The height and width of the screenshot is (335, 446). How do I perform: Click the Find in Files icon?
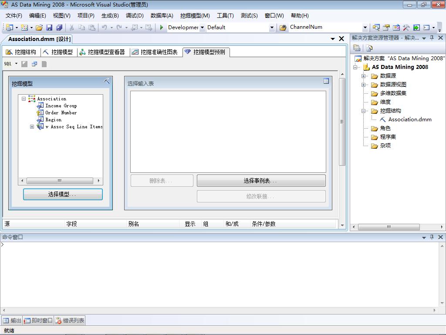click(283, 27)
